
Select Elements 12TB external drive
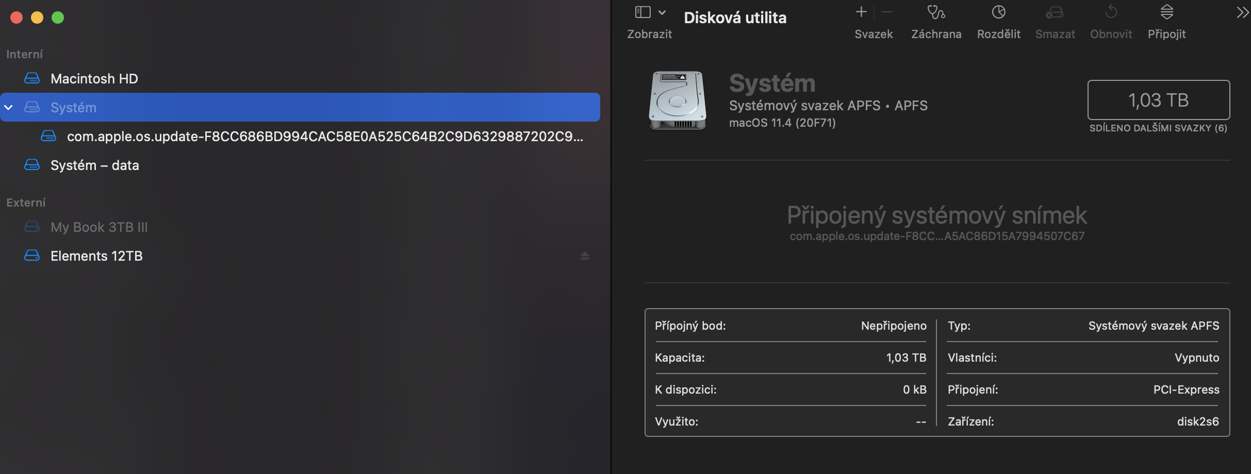96,256
